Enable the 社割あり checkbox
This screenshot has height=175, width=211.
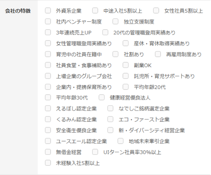[115, 54]
